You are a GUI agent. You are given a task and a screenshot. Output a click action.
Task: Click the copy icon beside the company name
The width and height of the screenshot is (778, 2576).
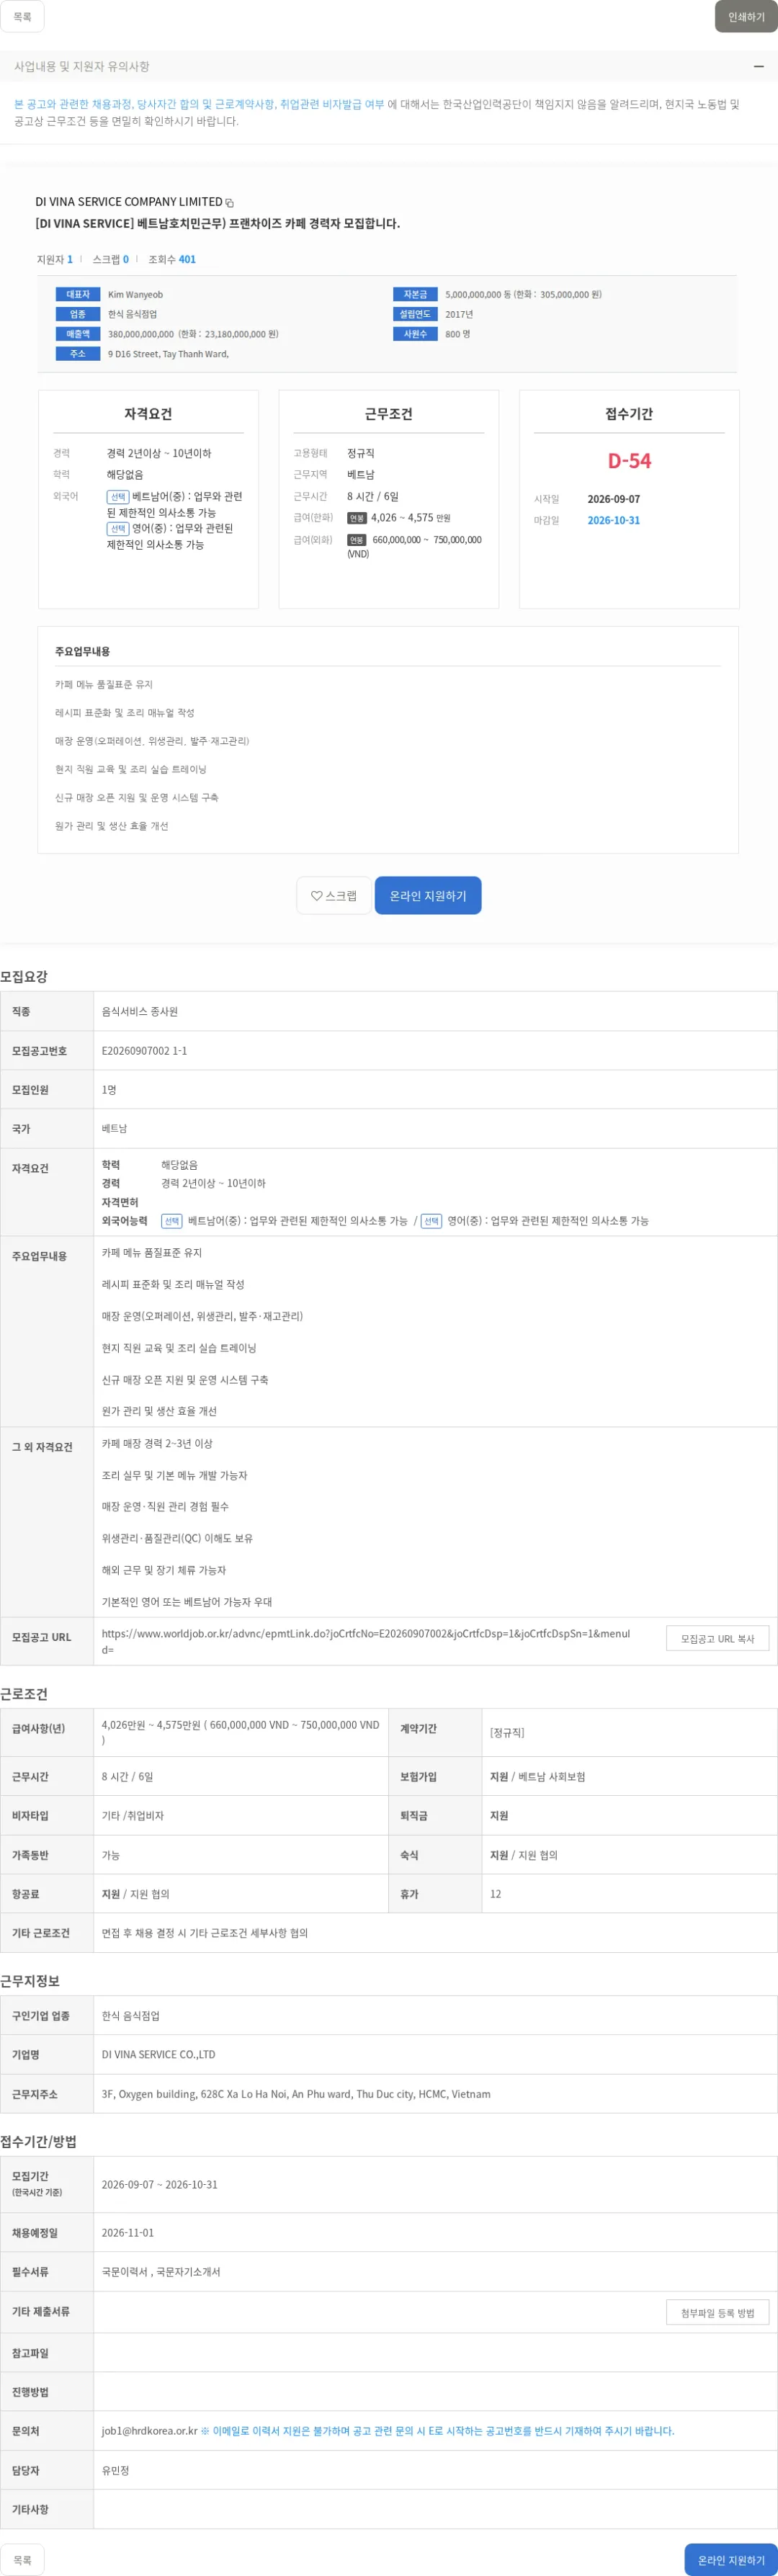click(229, 203)
